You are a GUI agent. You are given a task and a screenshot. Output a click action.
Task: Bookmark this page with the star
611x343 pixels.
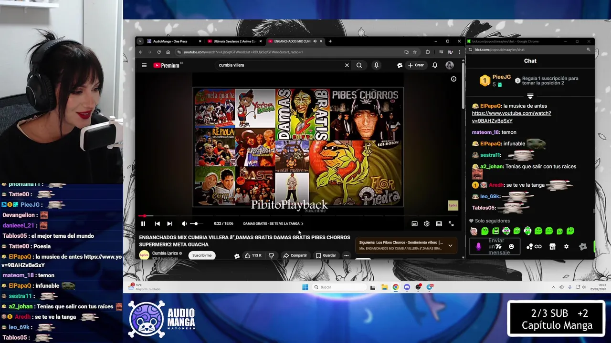pyautogui.click(x=415, y=52)
